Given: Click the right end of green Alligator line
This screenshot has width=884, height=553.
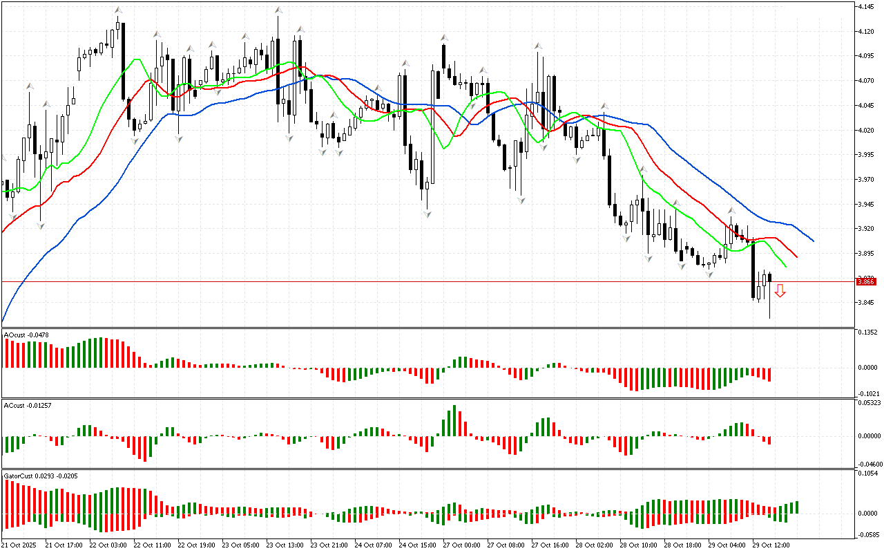Looking at the screenshot, I should (x=785, y=266).
